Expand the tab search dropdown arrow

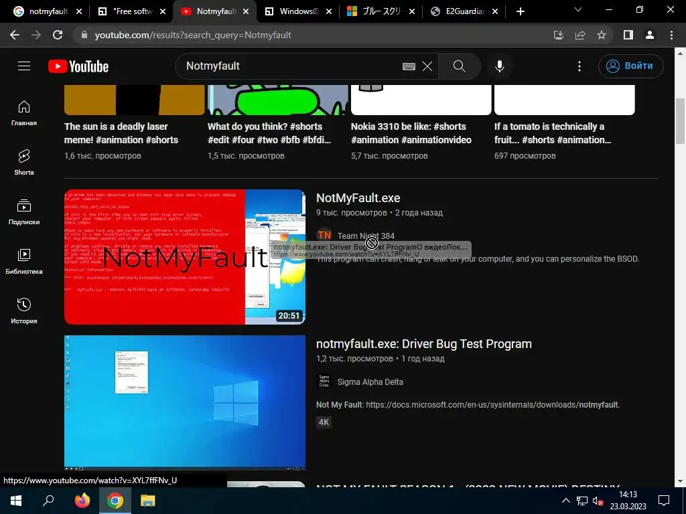[578, 9]
